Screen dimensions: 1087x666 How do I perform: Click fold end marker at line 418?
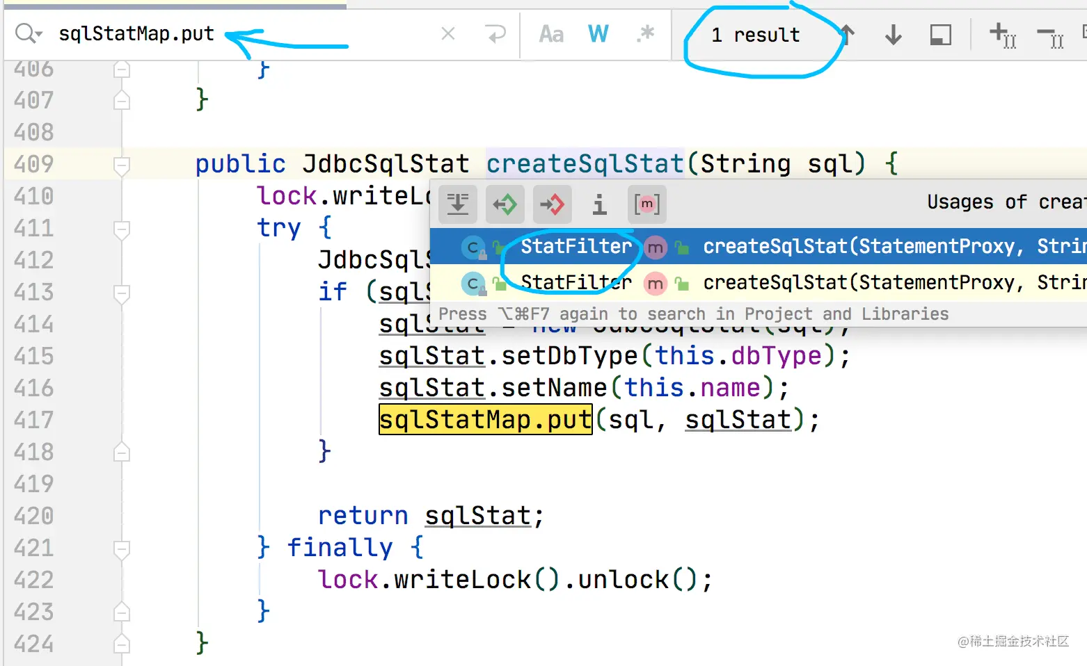(x=122, y=453)
